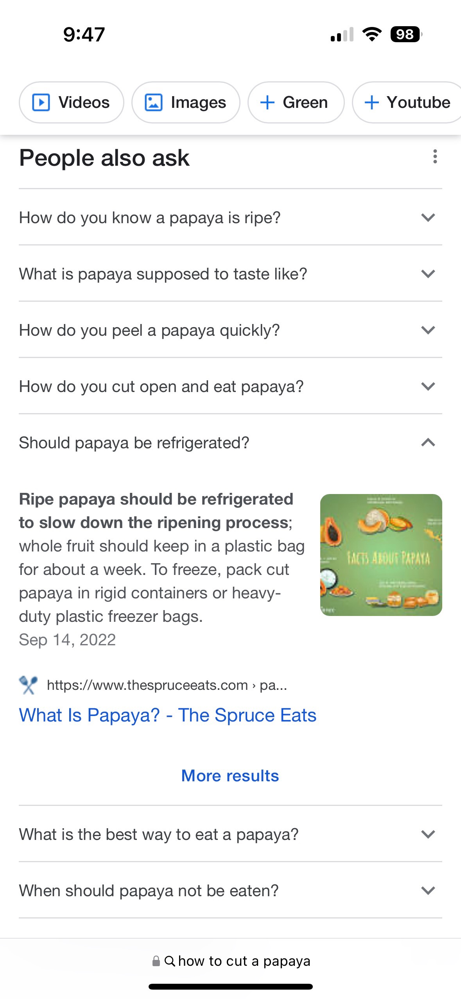461x999 pixels.
Task: Tap the "how to cut a papaya" address bar
Action: (244, 961)
